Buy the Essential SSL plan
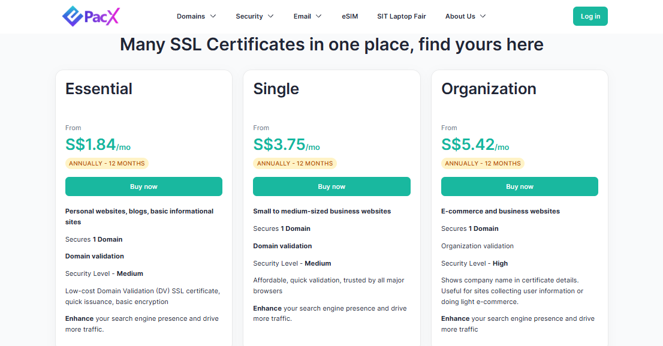Screen dimensions: 663x346 point(143,186)
